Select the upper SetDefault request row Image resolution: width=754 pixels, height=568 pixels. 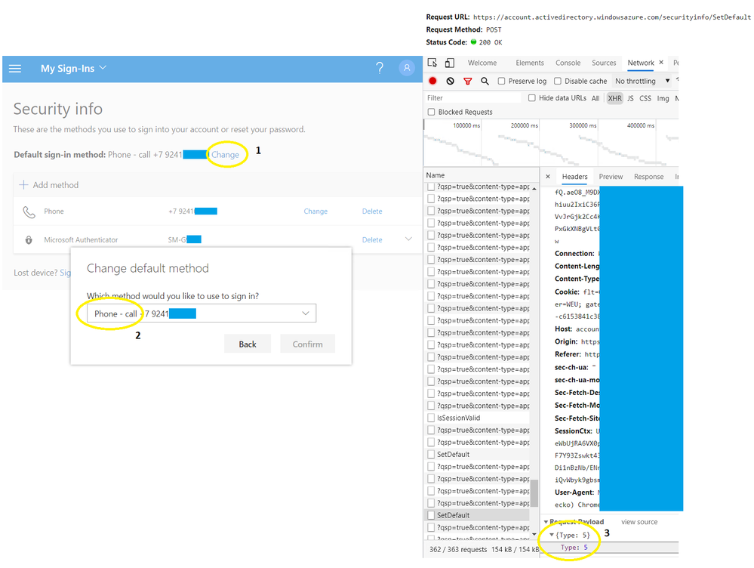coord(478,455)
